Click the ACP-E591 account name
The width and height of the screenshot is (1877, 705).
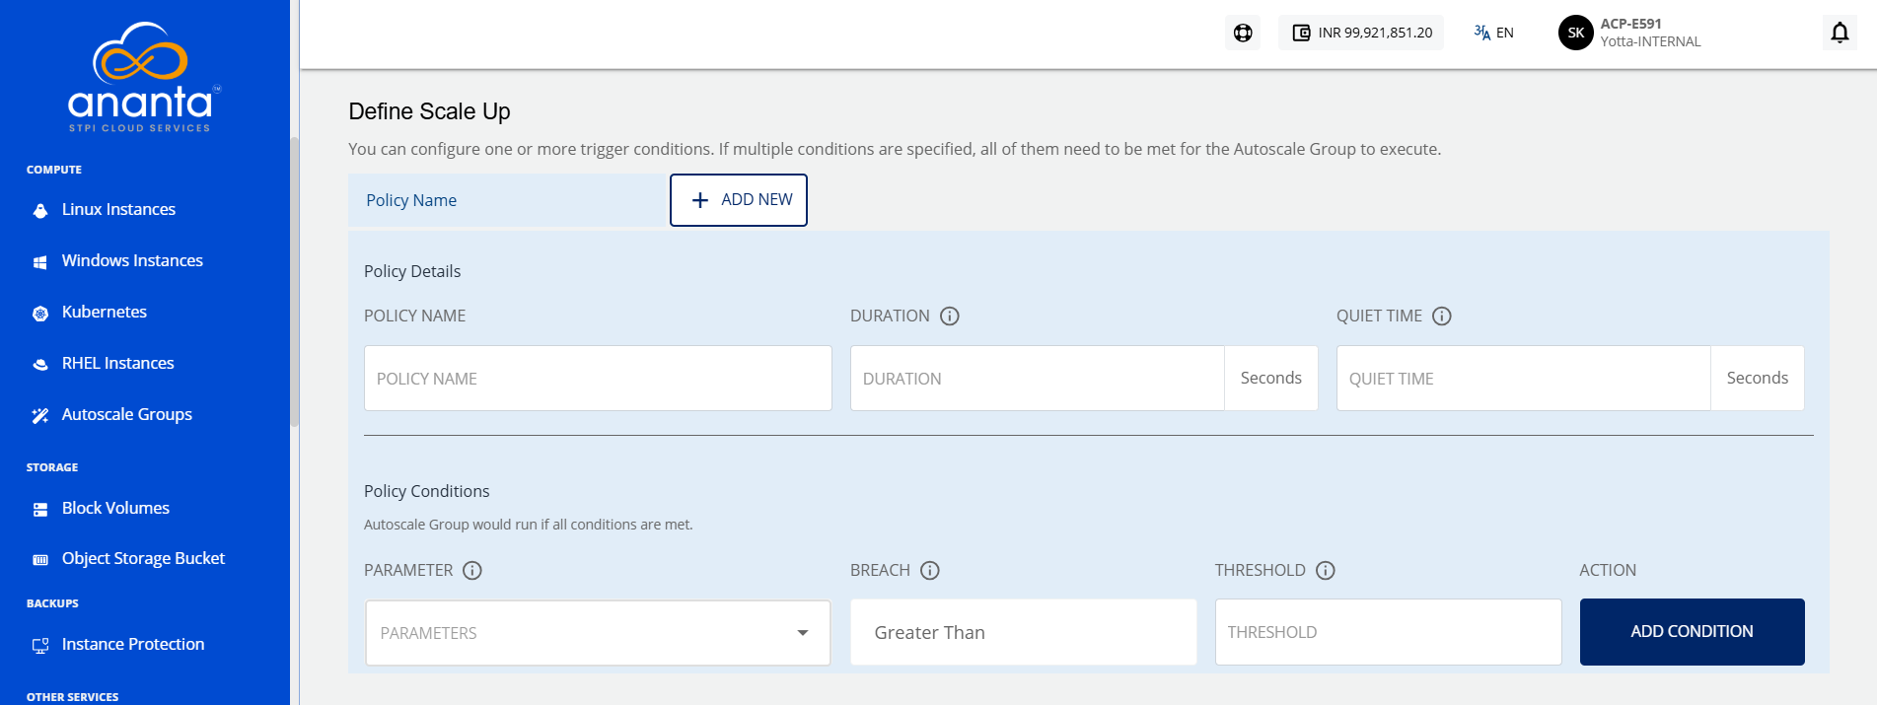pos(1630,24)
